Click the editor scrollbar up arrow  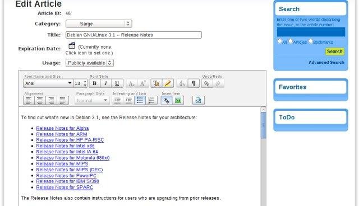point(263,109)
